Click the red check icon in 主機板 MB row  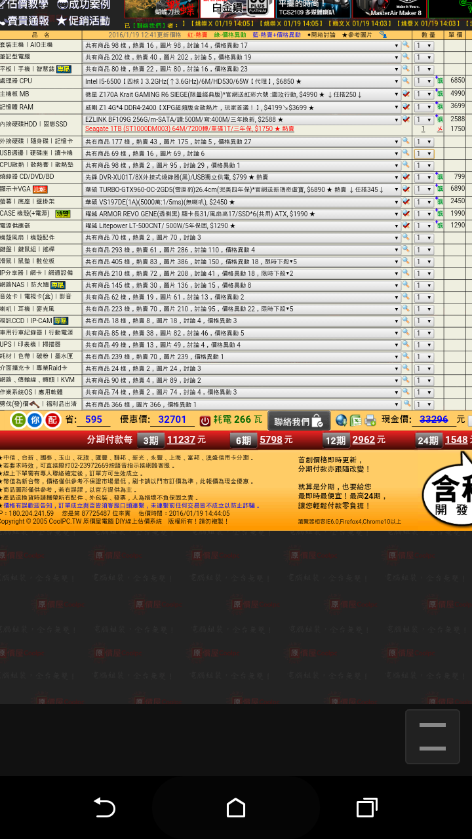pyautogui.click(x=406, y=94)
